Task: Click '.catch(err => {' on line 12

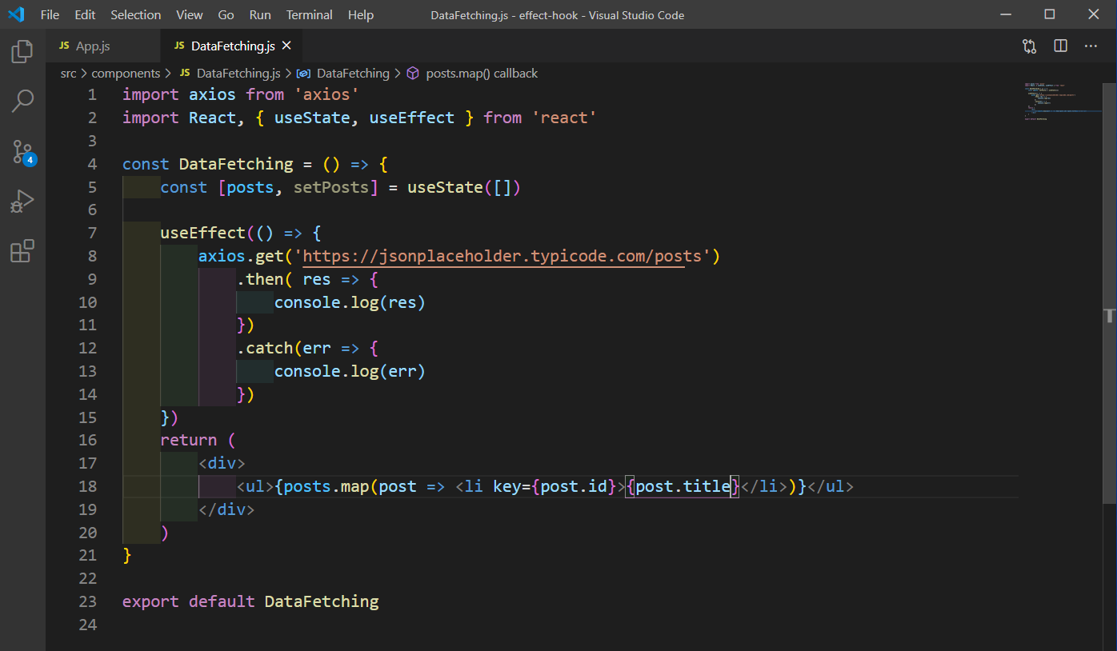Action: tap(307, 348)
